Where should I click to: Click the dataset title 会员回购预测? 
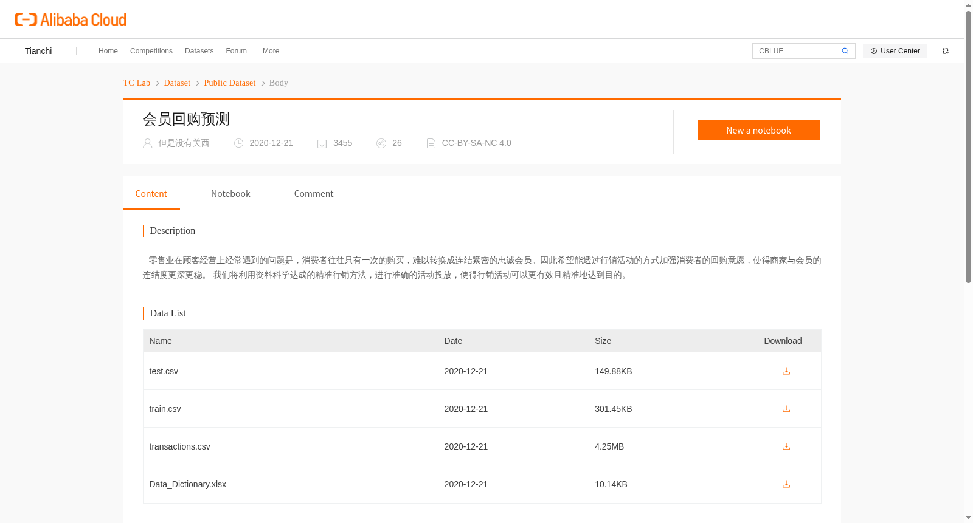tap(186, 119)
